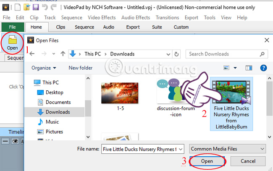Click the search magnifier icon
The image size is (273, 171).
point(262,54)
